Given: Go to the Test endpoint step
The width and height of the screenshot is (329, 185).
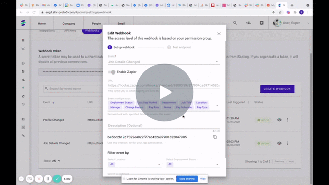Looking at the screenshot, I should click(179, 47).
